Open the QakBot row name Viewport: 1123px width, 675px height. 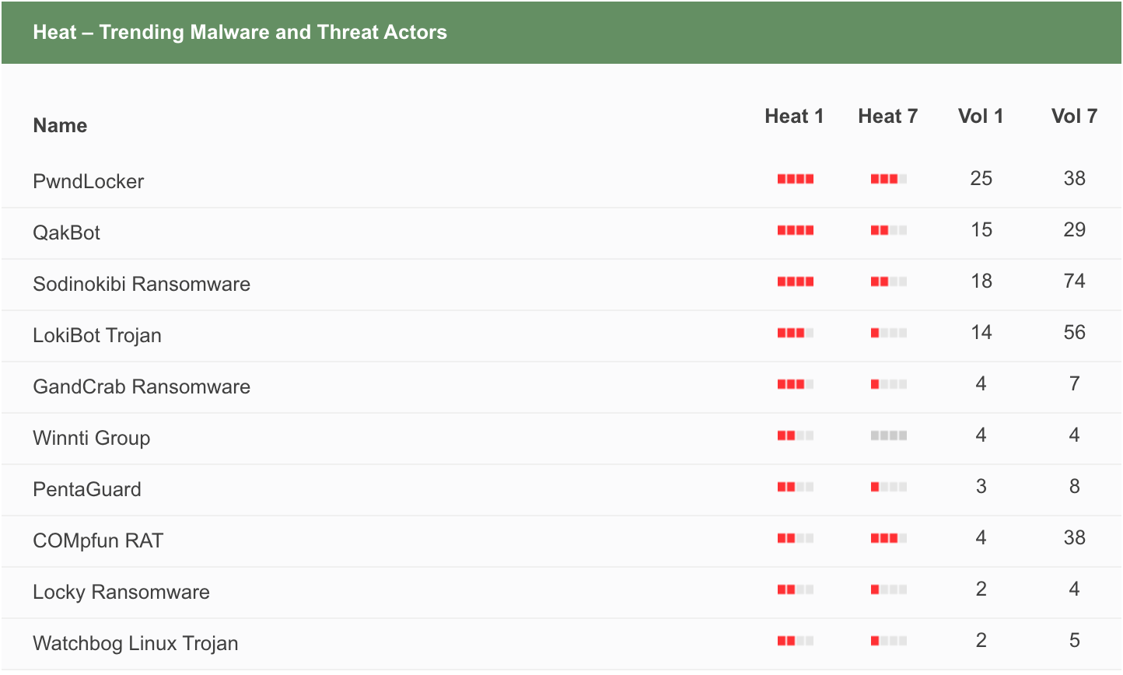66,233
